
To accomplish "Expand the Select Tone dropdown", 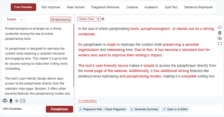I will (x=89, y=19).
